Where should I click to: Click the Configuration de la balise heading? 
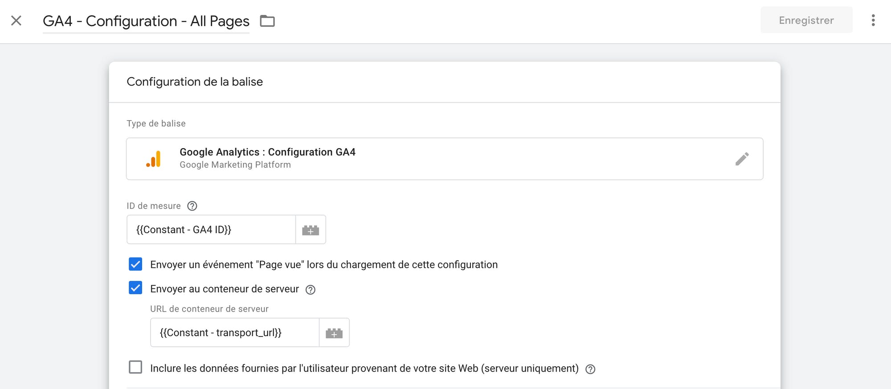pyautogui.click(x=195, y=82)
